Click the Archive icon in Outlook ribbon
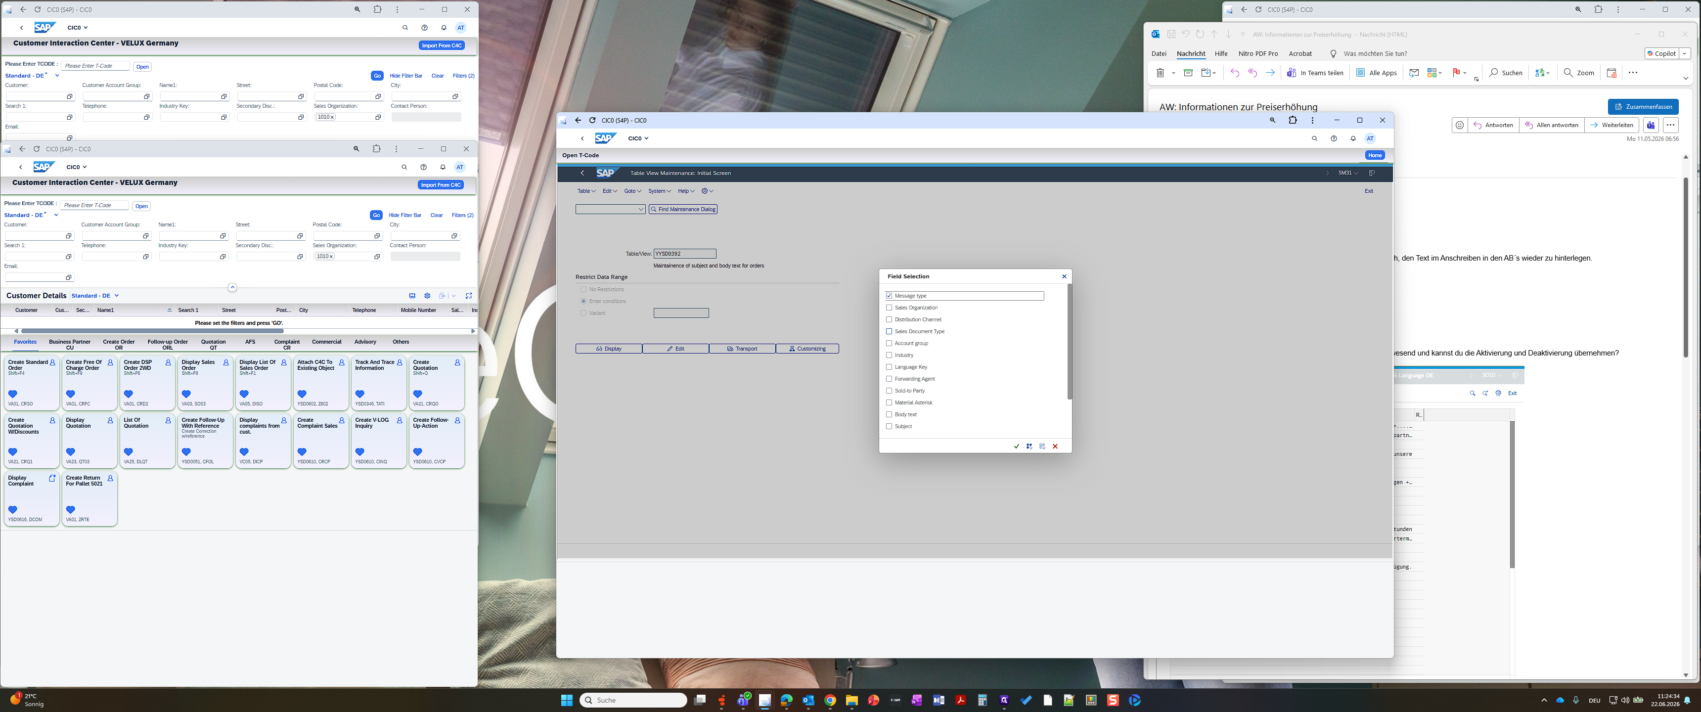 pos(1188,73)
